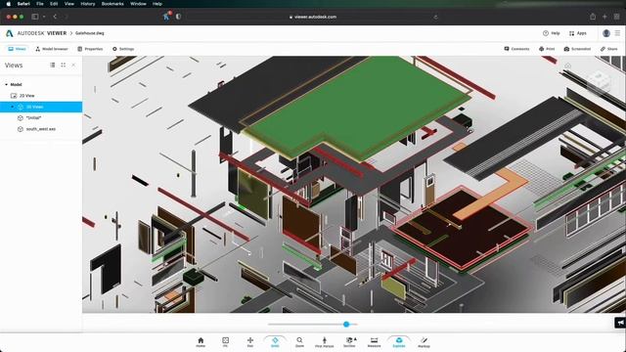Viewport: 626px width, 352px height.
Task: Click the Share button
Action: pos(609,49)
